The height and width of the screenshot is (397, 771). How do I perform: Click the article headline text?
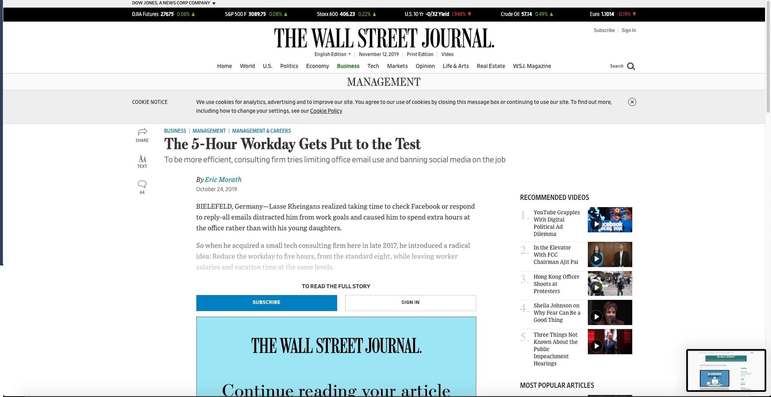click(x=292, y=144)
